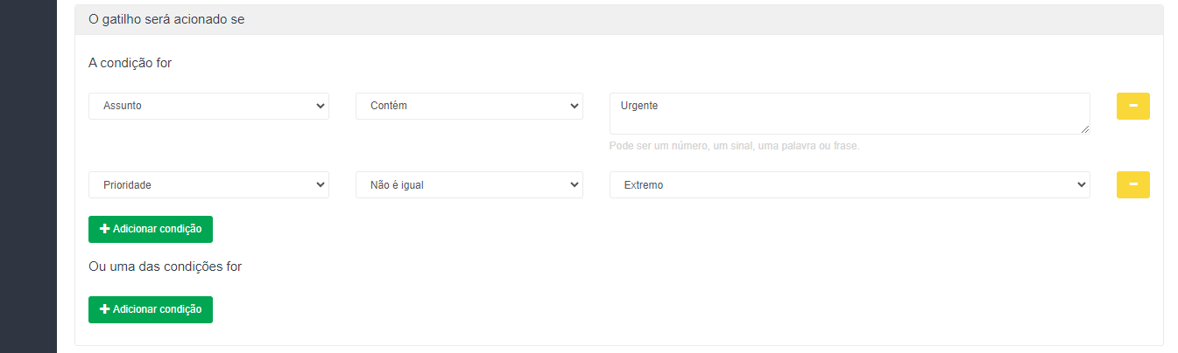Click the 'O gatilho será acionado se' panel header

pos(619,19)
